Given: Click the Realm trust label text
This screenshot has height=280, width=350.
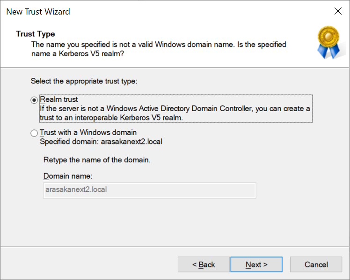Looking at the screenshot, I should point(59,99).
